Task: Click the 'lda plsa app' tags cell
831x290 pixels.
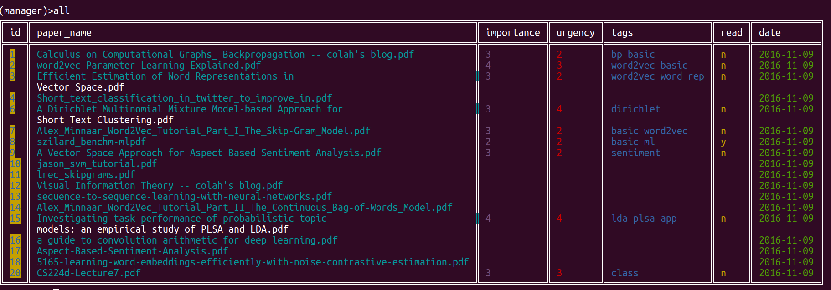Action: coord(644,219)
